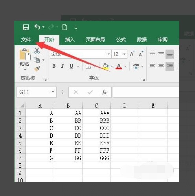This screenshot has width=195, height=196.
Task: Select column A header
Action: coord(40,105)
